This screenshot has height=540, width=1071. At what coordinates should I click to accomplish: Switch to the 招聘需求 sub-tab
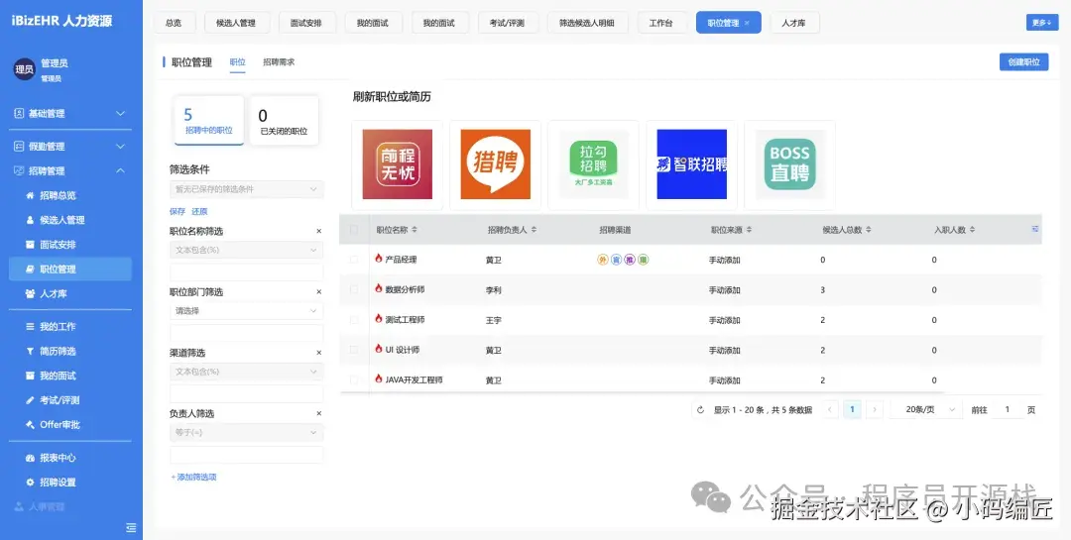click(x=279, y=62)
